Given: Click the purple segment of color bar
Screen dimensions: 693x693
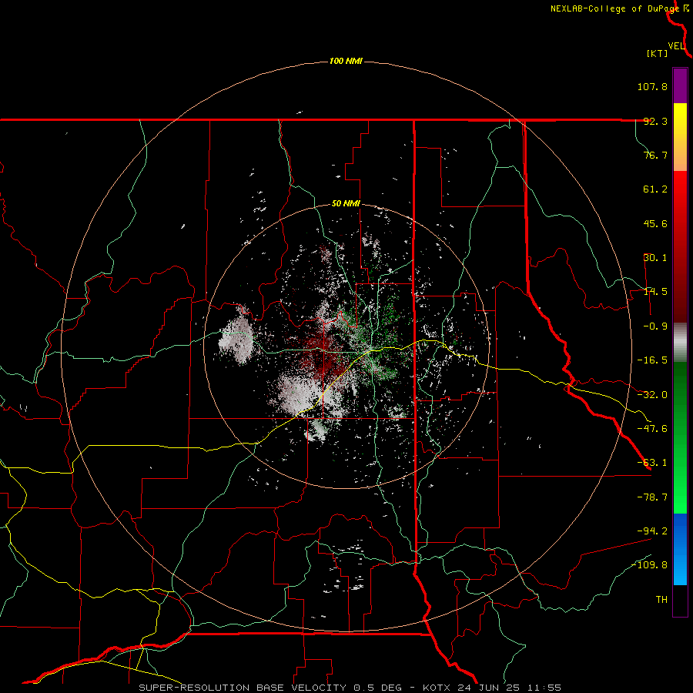Looking at the screenshot, I should [680, 85].
